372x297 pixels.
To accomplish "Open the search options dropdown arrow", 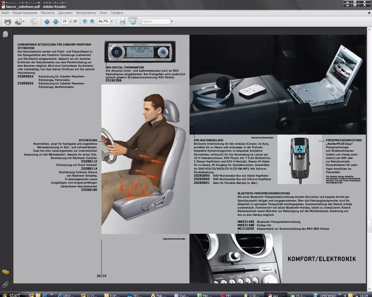I will 172,21.
